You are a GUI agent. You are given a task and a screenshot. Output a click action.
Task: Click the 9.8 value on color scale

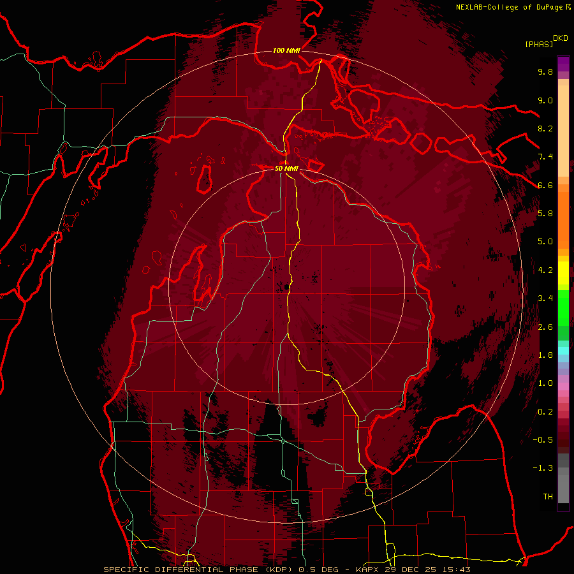pyautogui.click(x=545, y=71)
